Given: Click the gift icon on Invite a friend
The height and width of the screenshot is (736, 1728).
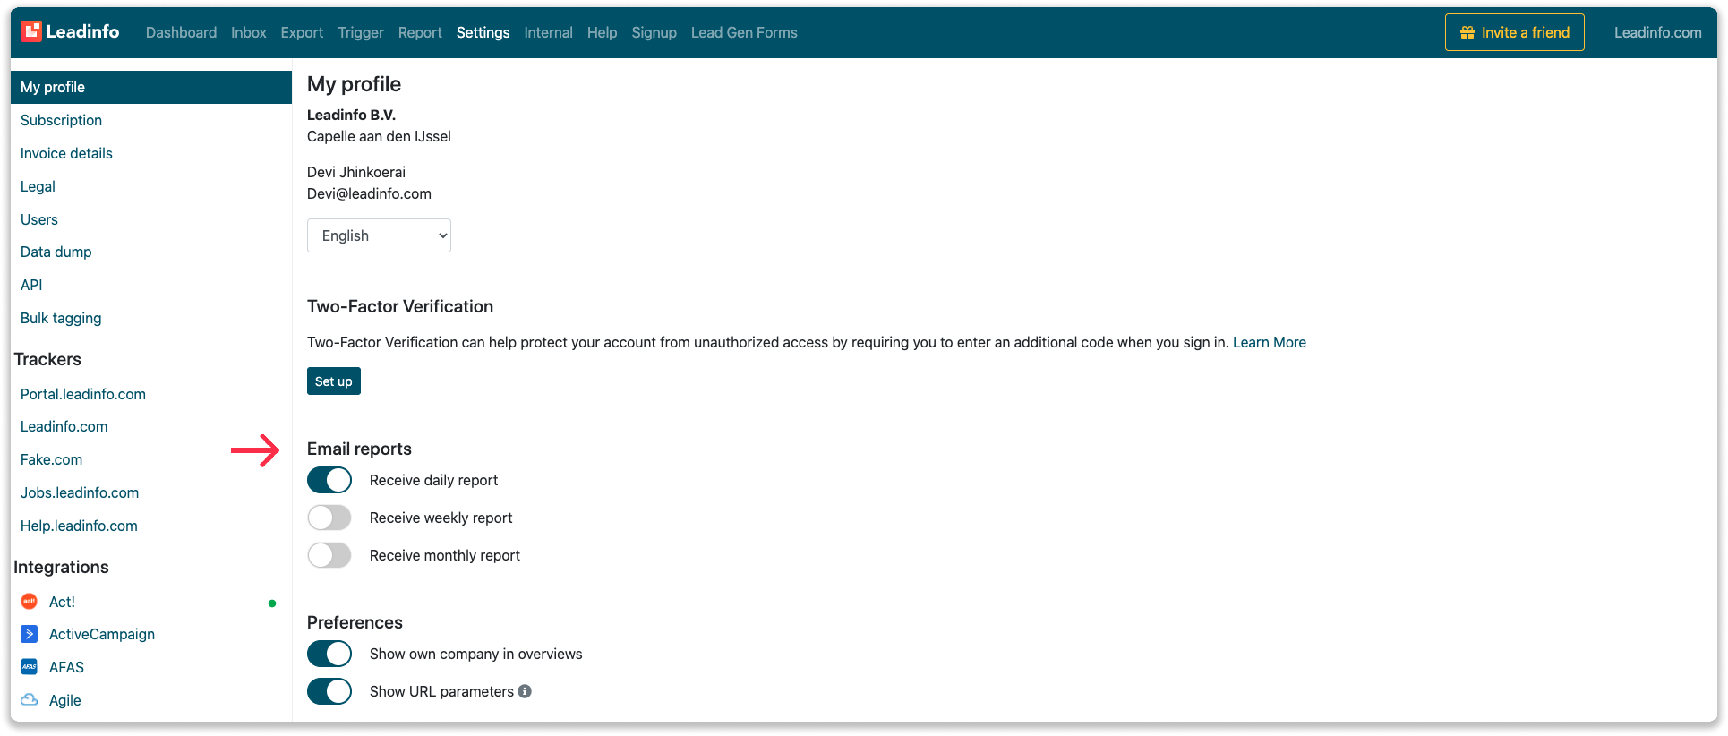Looking at the screenshot, I should [1467, 32].
